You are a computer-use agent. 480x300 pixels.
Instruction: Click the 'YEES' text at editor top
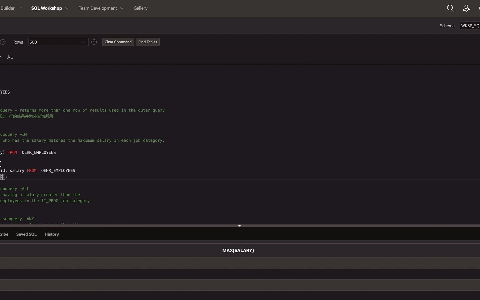(5, 92)
